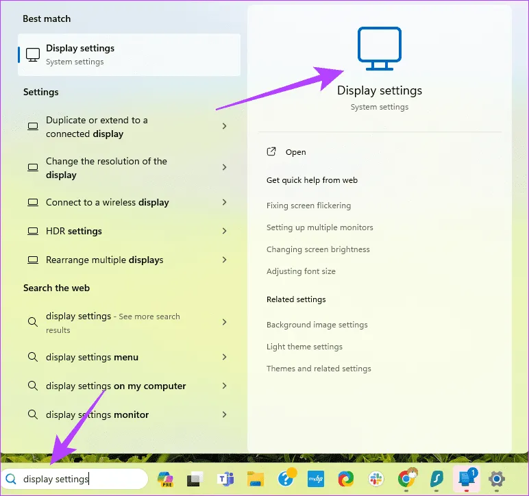Open 'Background image settings' related link
The height and width of the screenshot is (496, 529).
click(x=317, y=325)
